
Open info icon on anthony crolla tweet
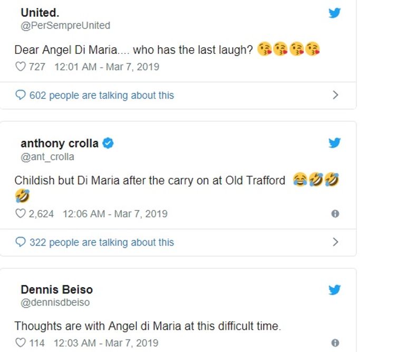click(x=335, y=214)
